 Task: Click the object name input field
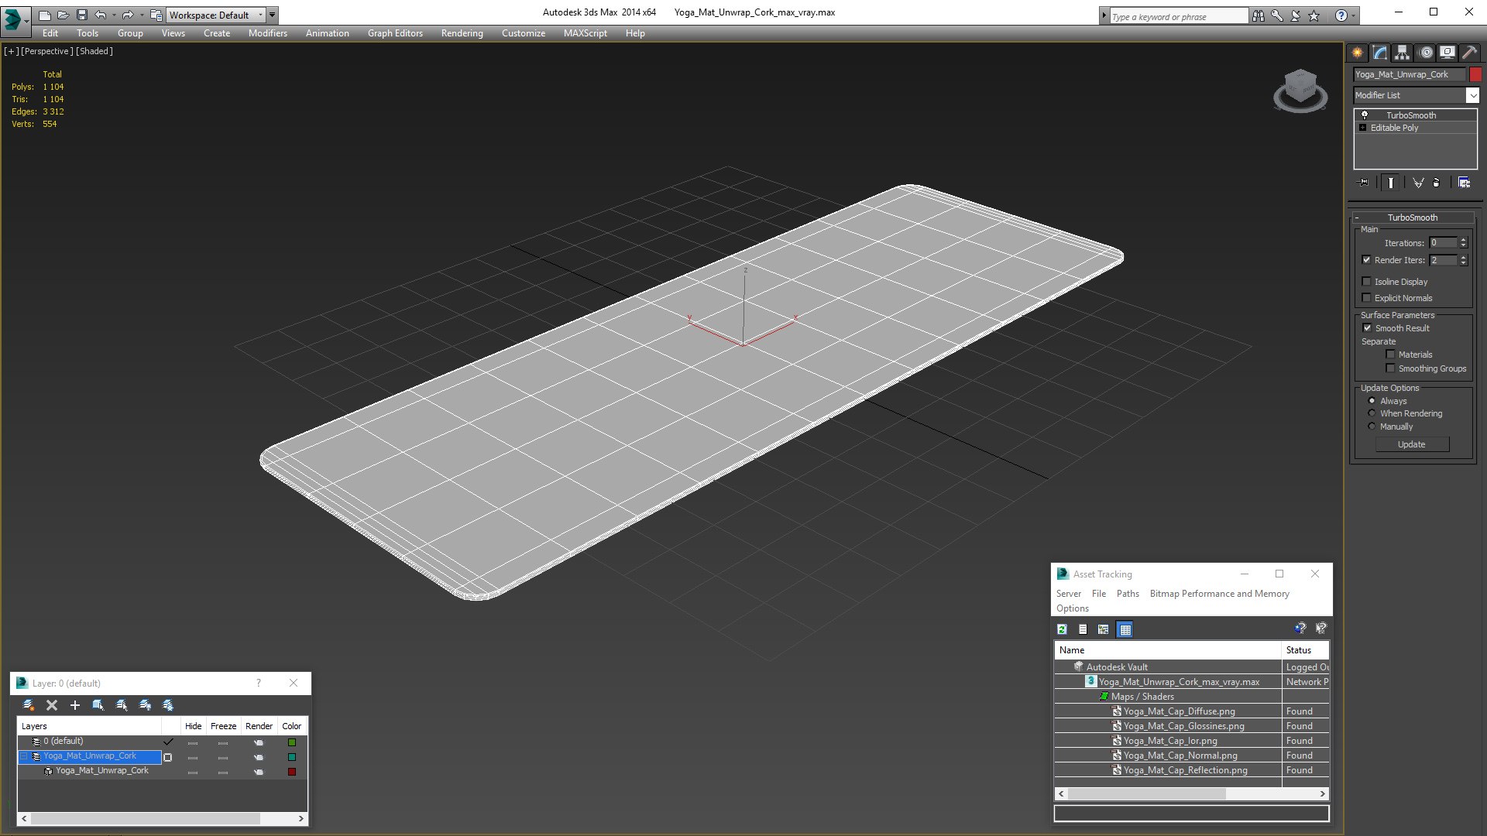1409,74
